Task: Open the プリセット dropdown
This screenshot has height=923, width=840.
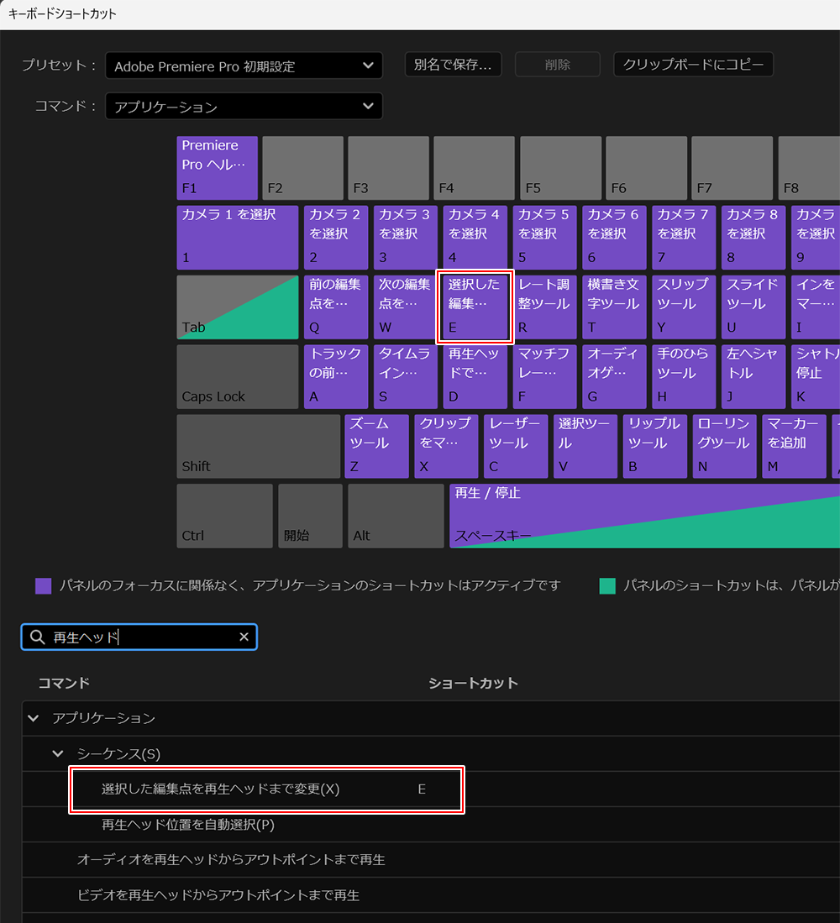Action: coord(244,66)
